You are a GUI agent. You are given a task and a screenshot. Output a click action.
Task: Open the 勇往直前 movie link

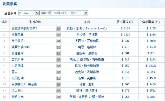18,53
